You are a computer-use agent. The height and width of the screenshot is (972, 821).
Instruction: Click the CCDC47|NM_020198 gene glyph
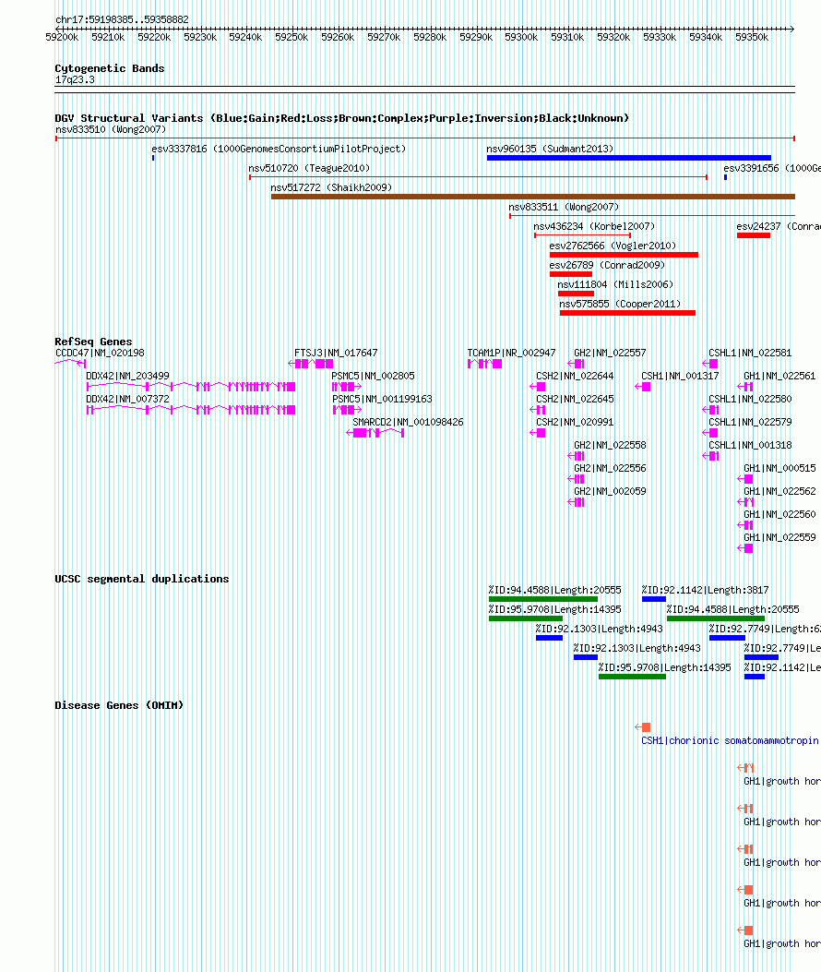click(70, 364)
